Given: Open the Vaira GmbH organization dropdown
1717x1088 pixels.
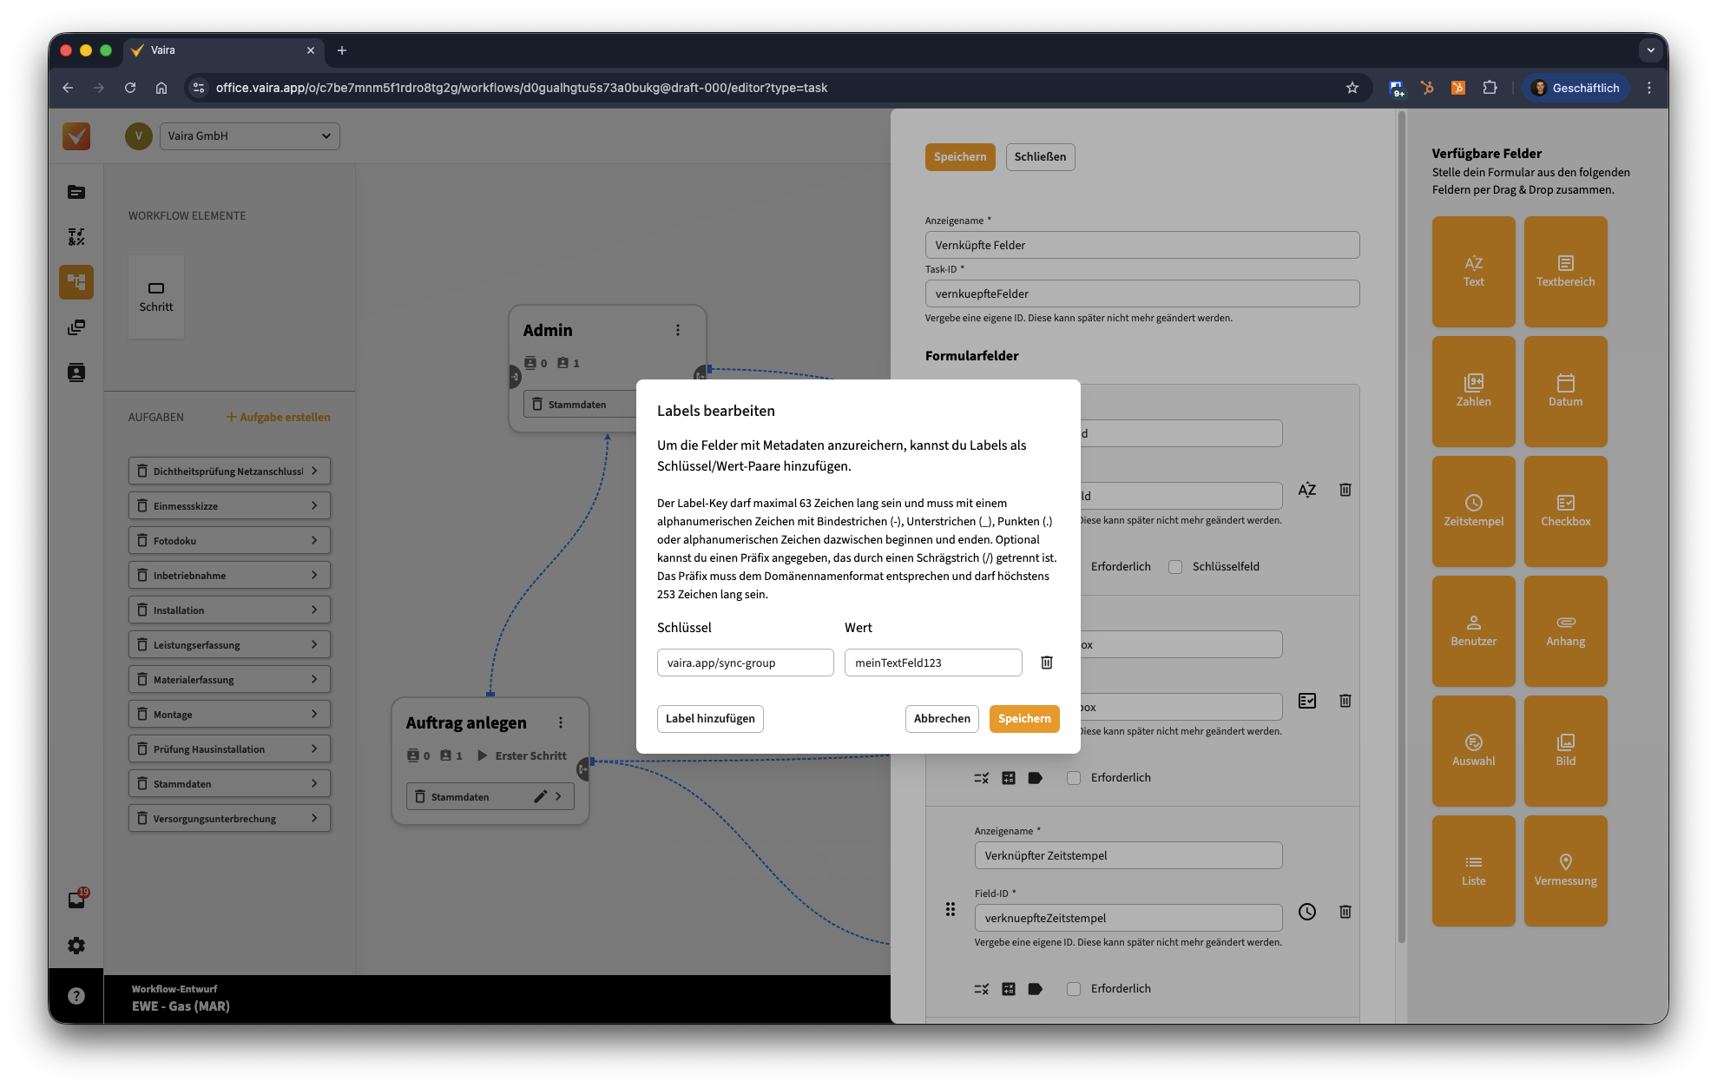Looking at the screenshot, I should tap(249, 136).
